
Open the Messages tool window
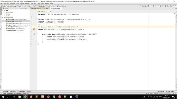coord(21,92)
